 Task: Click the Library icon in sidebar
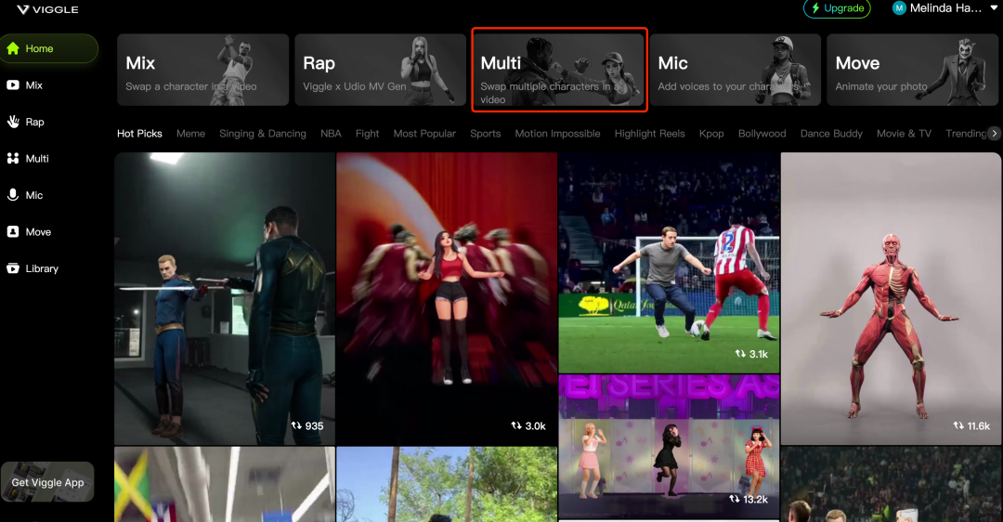point(13,268)
